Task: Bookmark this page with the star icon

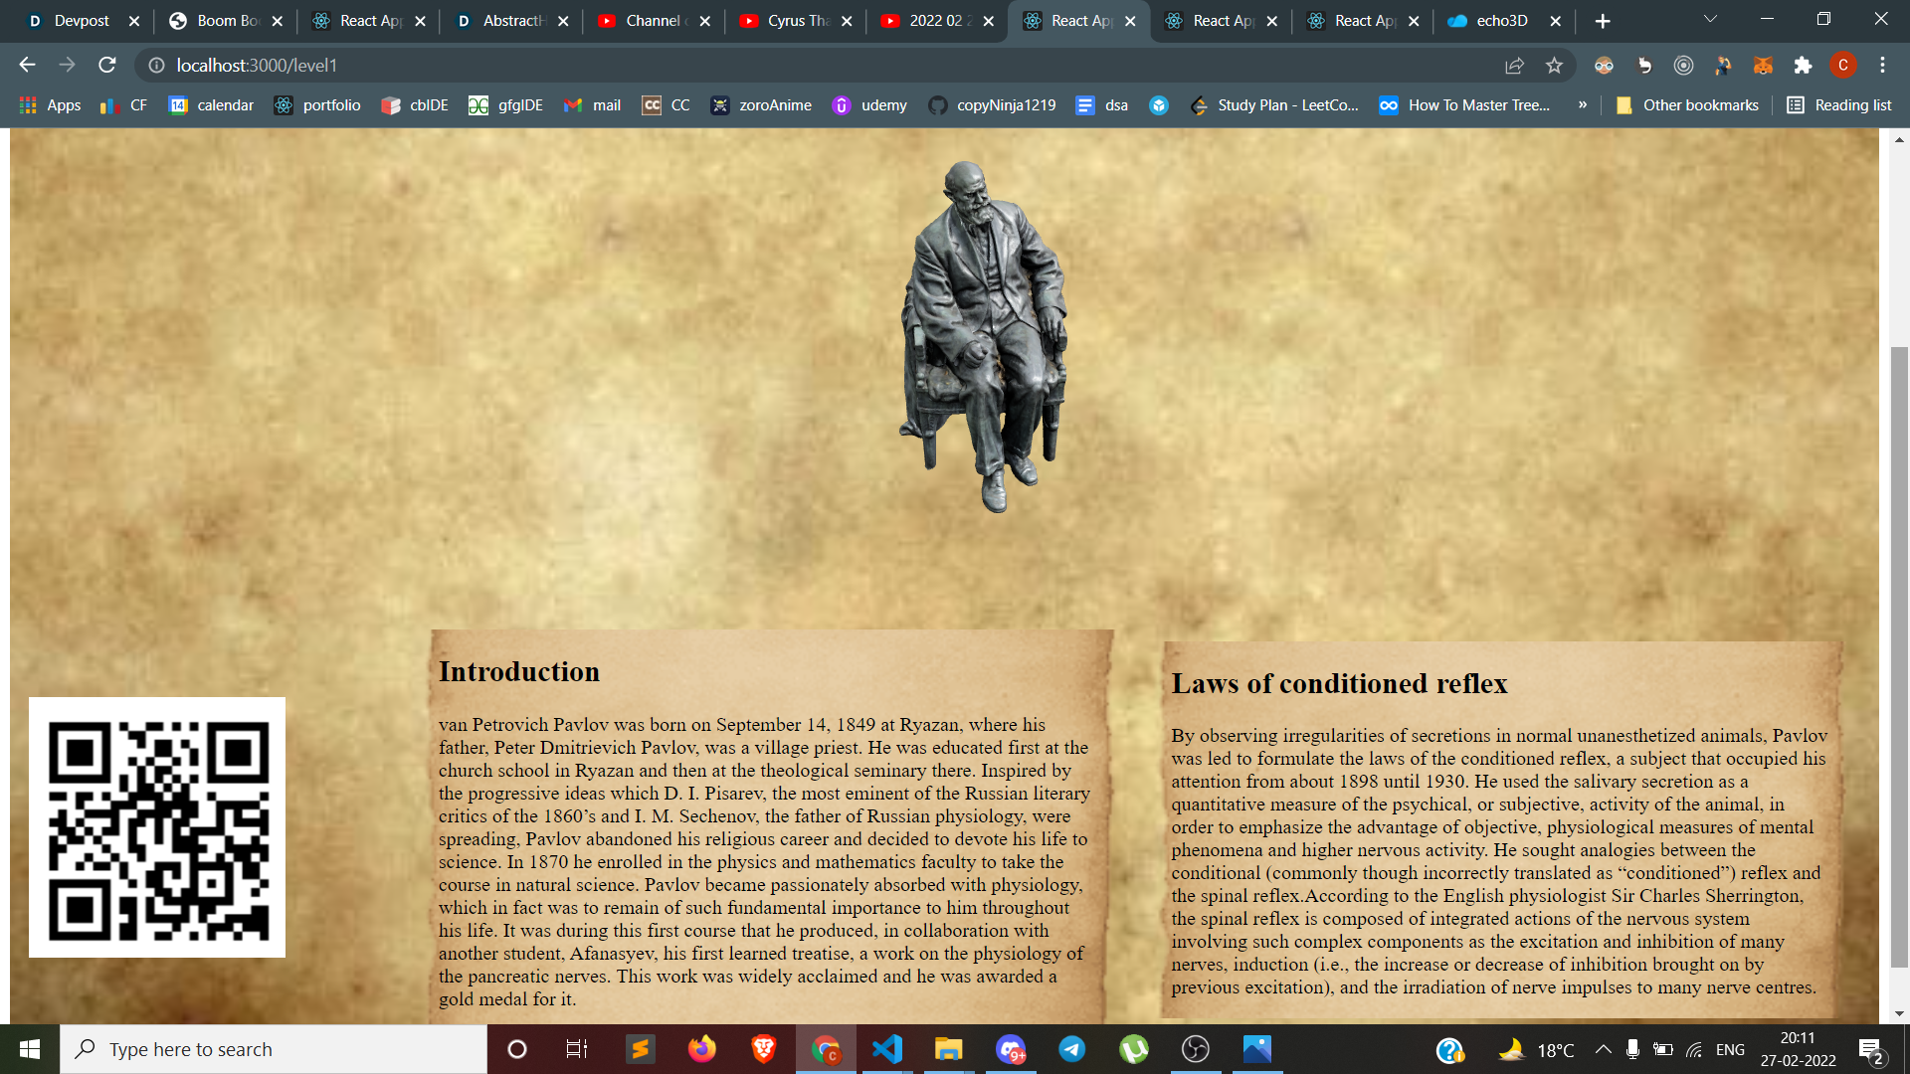Action: pos(1554,65)
